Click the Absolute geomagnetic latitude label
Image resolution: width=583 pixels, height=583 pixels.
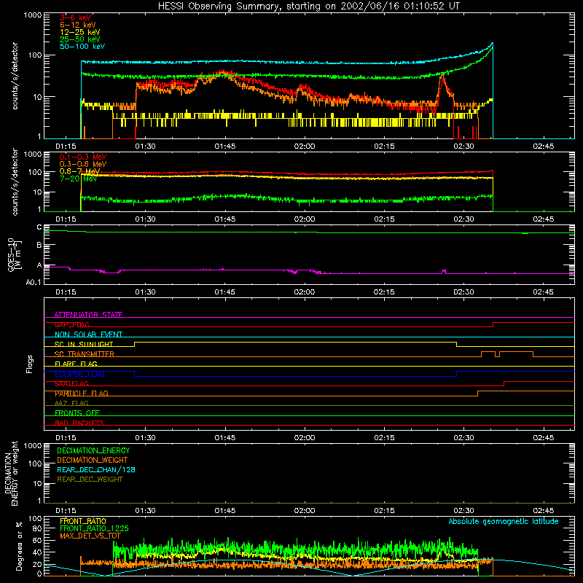tap(504, 522)
